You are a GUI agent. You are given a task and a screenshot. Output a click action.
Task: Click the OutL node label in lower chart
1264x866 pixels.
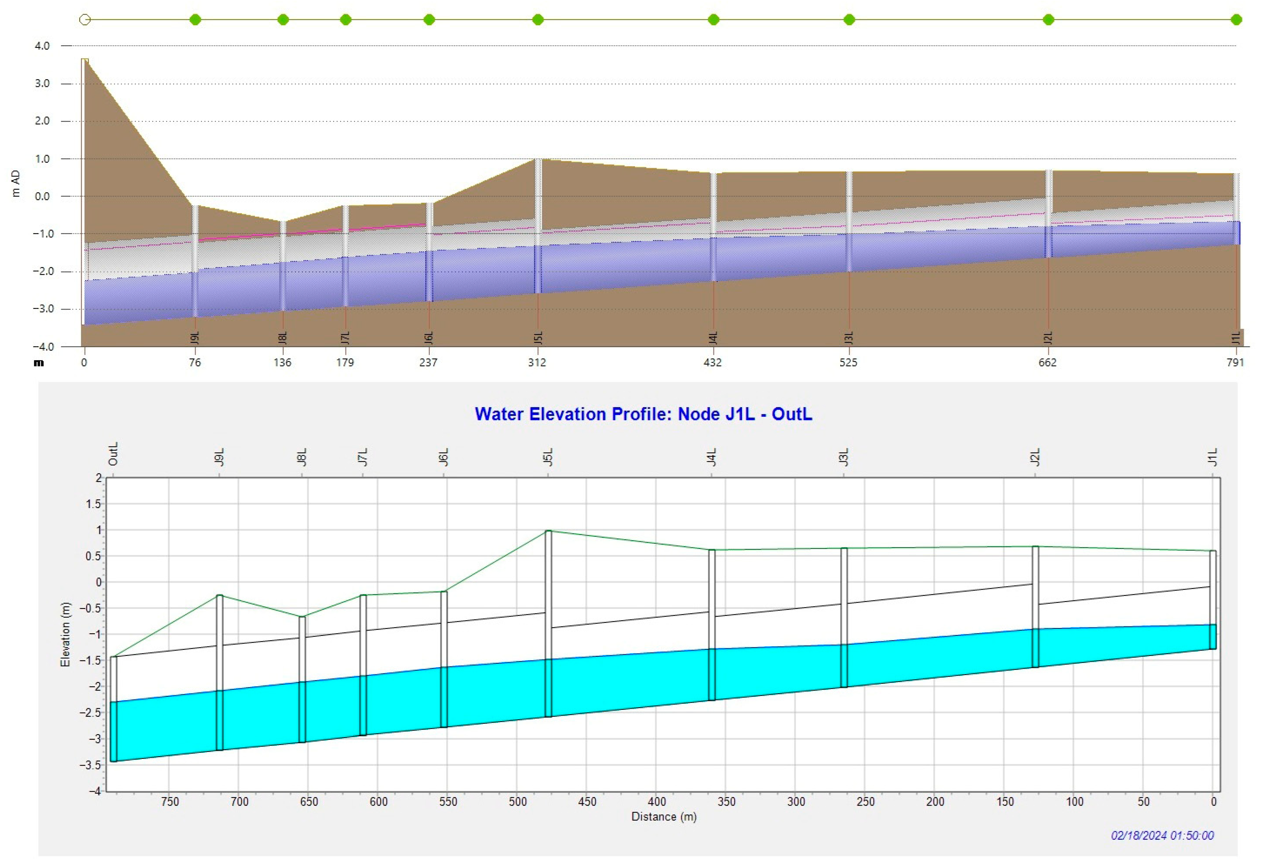point(113,454)
